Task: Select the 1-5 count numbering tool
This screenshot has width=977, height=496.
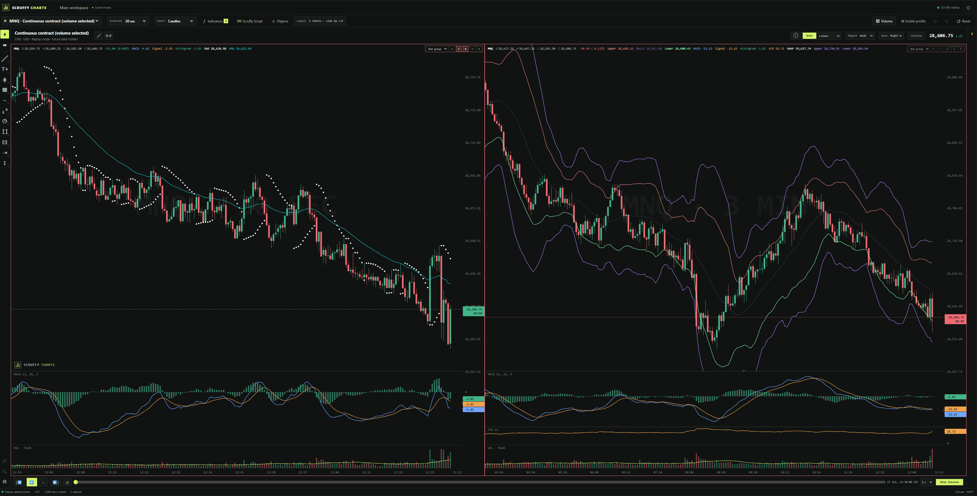Action: pos(5,111)
